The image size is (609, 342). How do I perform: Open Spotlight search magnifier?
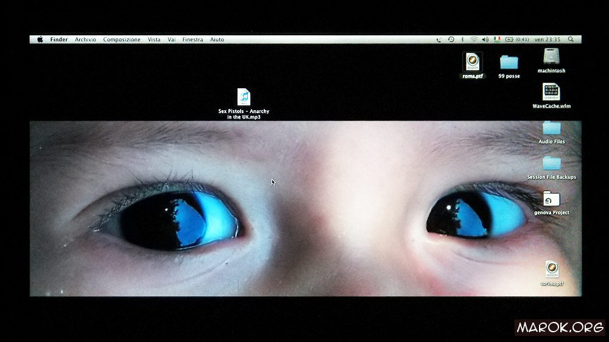(x=571, y=40)
